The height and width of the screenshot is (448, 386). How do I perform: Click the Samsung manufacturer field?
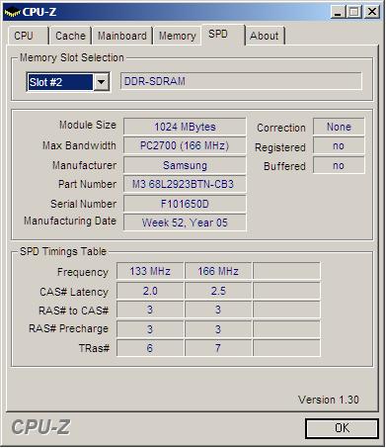[185, 165]
